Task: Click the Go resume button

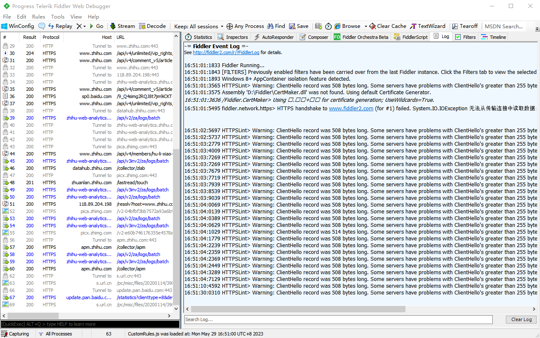Action: [97, 26]
